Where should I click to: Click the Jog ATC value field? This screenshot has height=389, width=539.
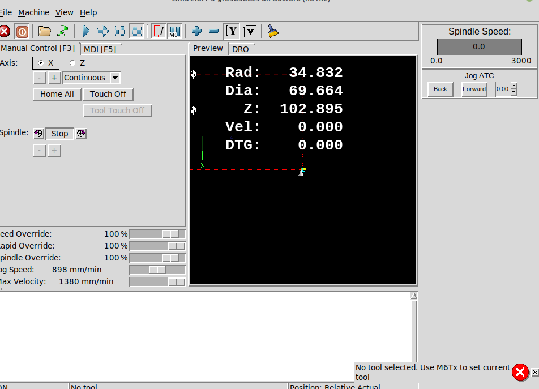point(503,89)
